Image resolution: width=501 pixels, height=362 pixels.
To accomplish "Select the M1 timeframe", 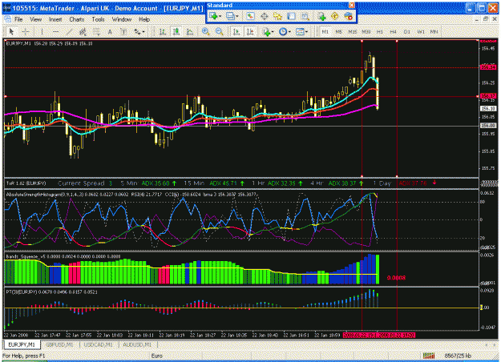I will (x=325, y=31).
